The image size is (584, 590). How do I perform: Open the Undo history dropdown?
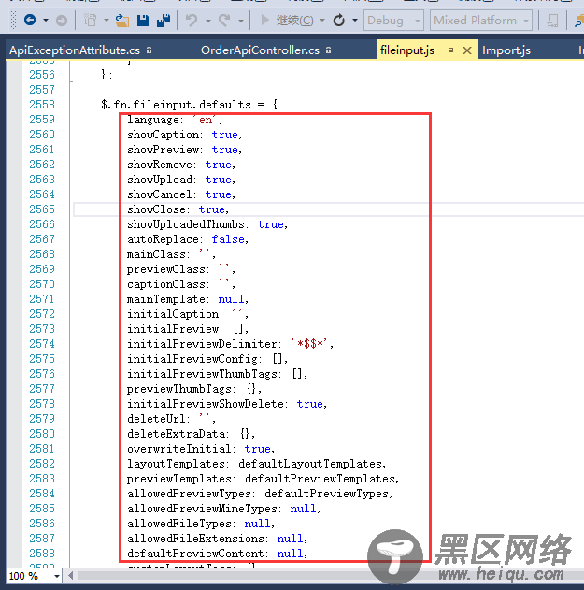(x=208, y=21)
